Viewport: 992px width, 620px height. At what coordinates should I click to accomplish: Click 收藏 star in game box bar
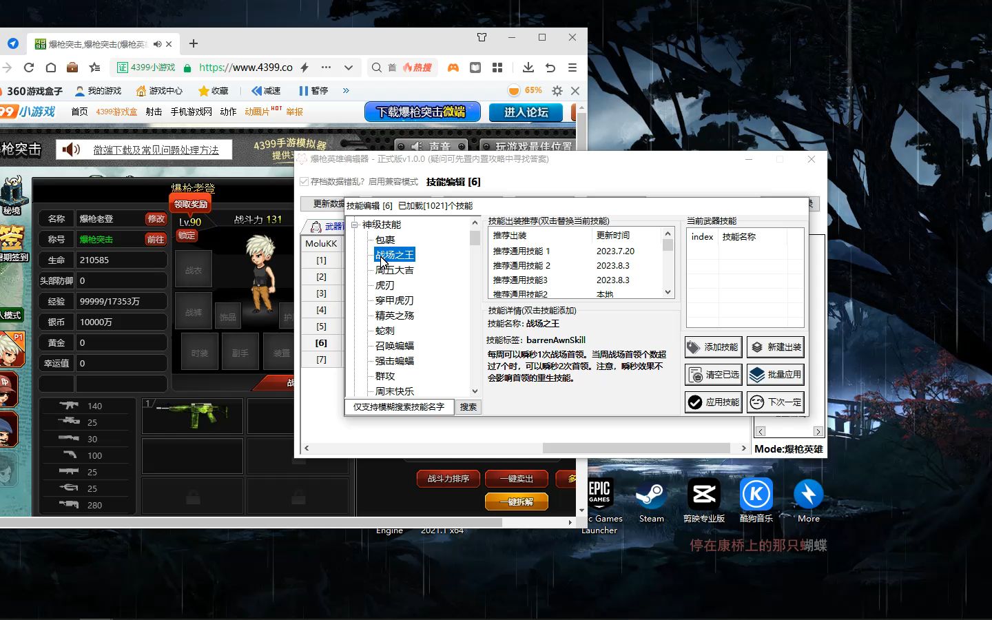pos(213,90)
